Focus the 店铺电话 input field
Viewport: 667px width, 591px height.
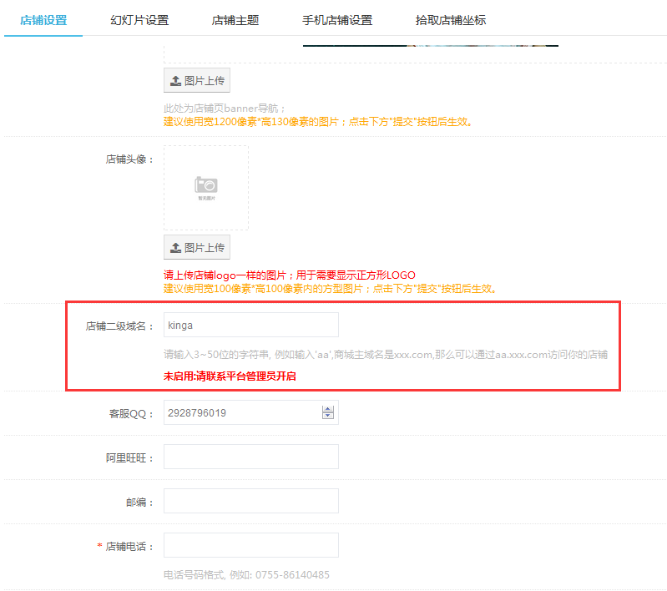coord(251,545)
